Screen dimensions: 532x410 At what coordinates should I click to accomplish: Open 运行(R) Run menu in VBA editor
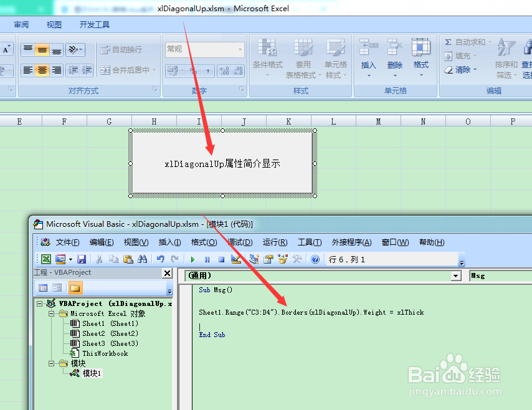coord(275,242)
